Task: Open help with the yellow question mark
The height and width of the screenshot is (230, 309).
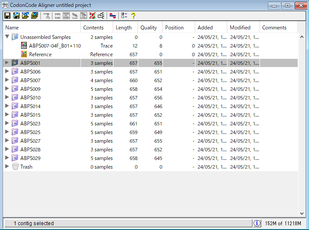Action: click(x=133, y=16)
